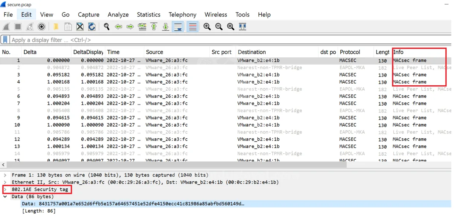The image size is (471, 224).
Task: Expand the Ethernet II tree row
Action: click(x=5, y=182)
